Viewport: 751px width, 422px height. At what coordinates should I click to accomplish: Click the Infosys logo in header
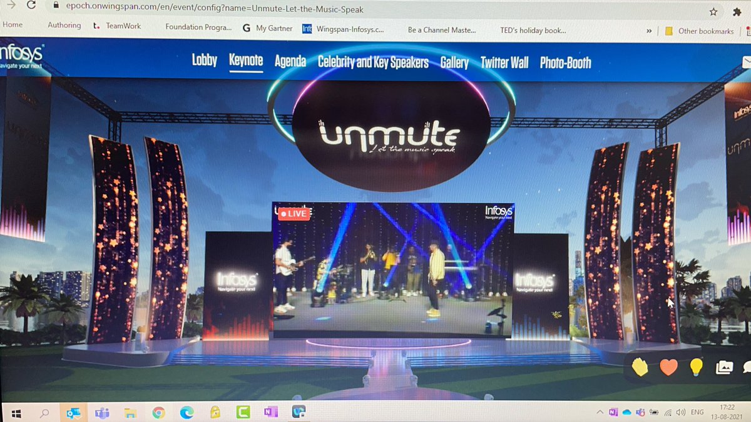[21, 57]
